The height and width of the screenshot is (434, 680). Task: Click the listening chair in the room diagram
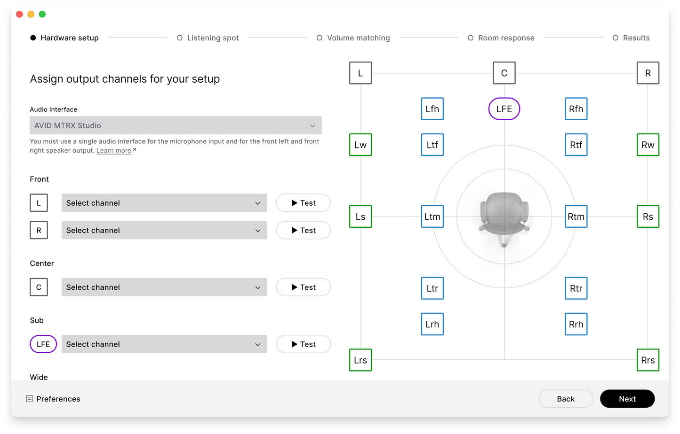click(504, 217)
